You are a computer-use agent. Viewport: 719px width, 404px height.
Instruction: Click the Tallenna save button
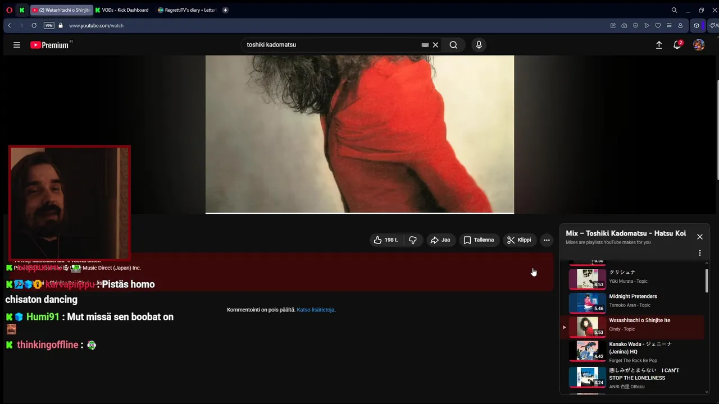click(479, 240)
